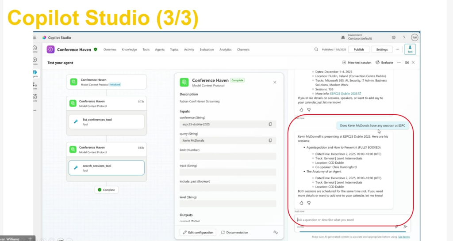Open the test pane ellipsis menu beside Evaluate

(399, 63)
